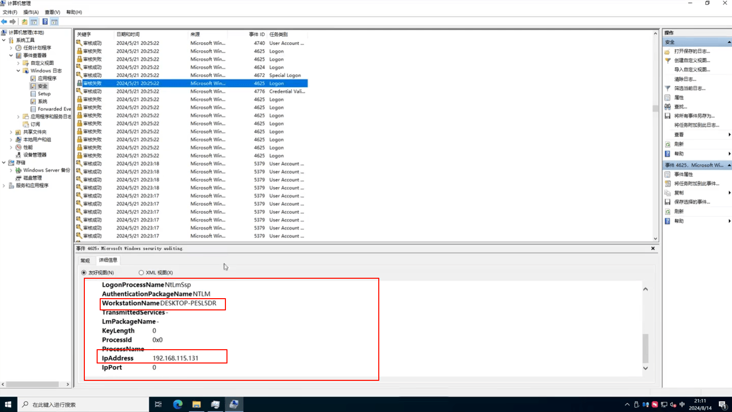Image resolution: width=732 pixels, height=412 pixels.
Task: Click the 事件属性 icon in actions pane
Action: pyautogui.click(x=668, y=175)
